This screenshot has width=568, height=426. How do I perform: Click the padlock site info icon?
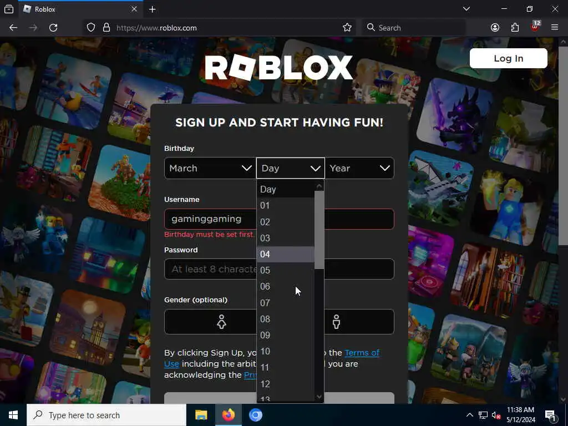(106, 28)
